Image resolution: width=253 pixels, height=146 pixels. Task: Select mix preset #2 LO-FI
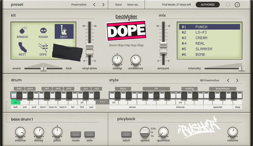(x=209, y=32)
